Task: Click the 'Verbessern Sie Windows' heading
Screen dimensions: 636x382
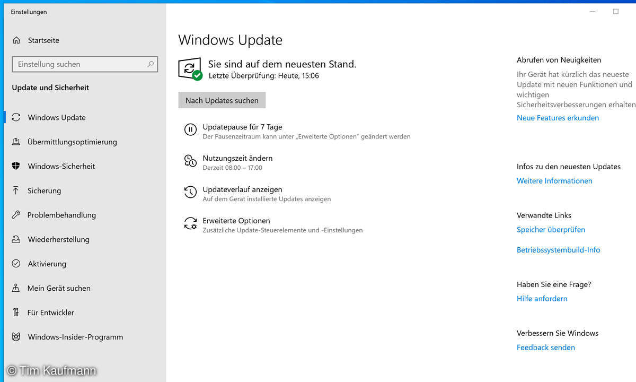Action: [558, 333]
